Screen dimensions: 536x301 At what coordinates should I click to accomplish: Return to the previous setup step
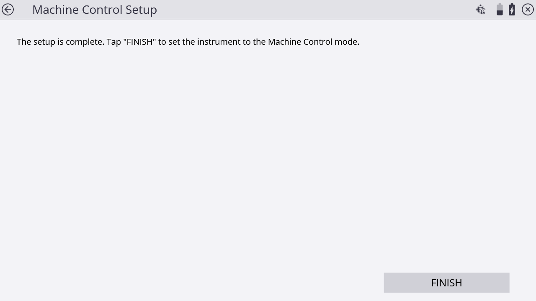click(x=8, y=9)
